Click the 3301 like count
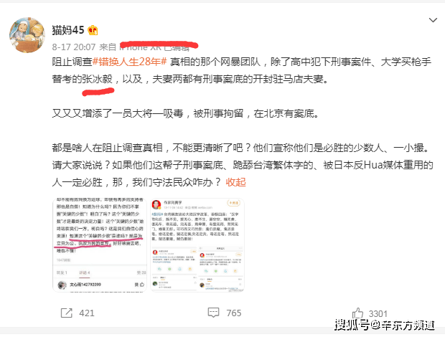445x337 pixels. click(378, 313)
